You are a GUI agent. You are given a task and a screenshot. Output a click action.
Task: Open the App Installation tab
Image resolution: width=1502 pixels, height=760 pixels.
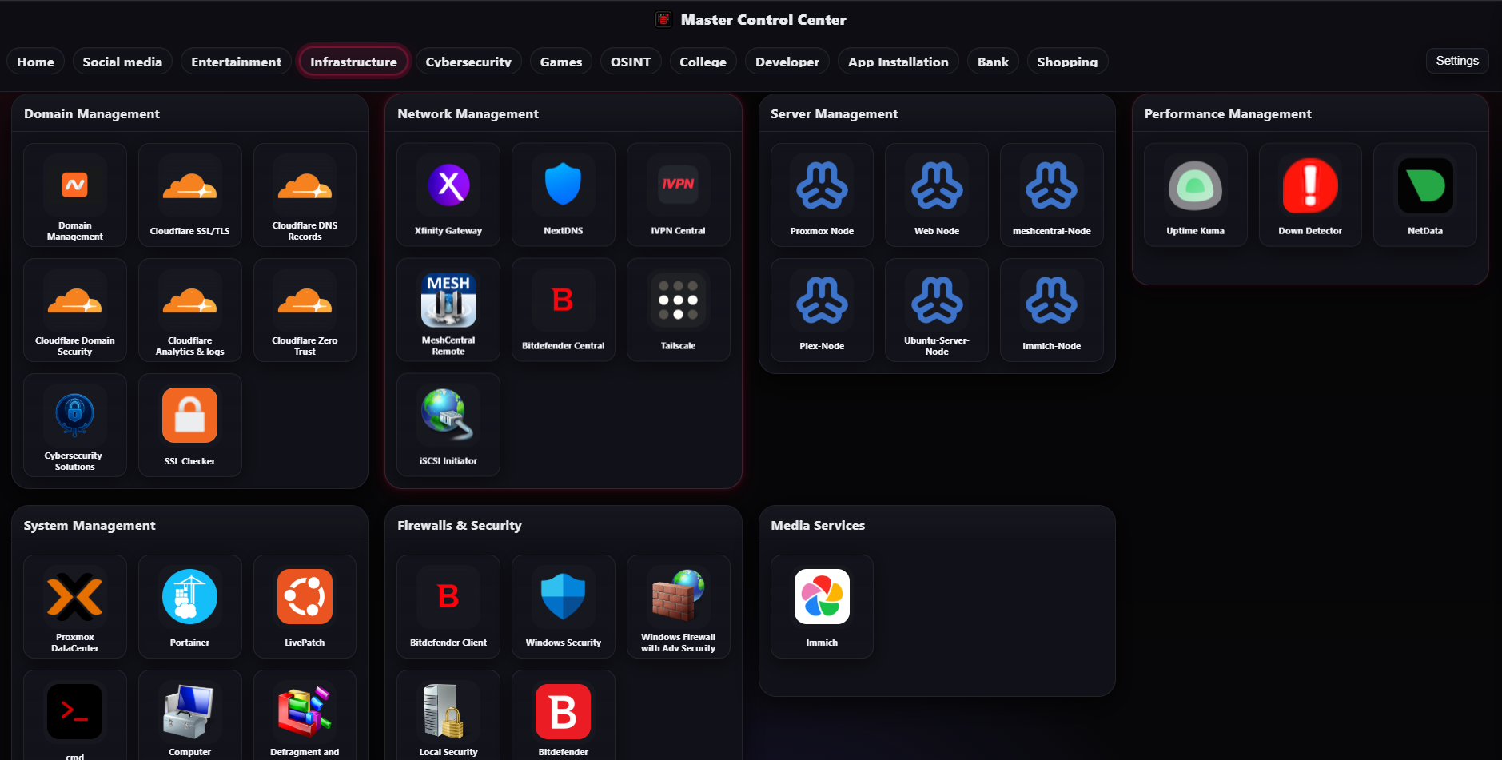[898, 62]
